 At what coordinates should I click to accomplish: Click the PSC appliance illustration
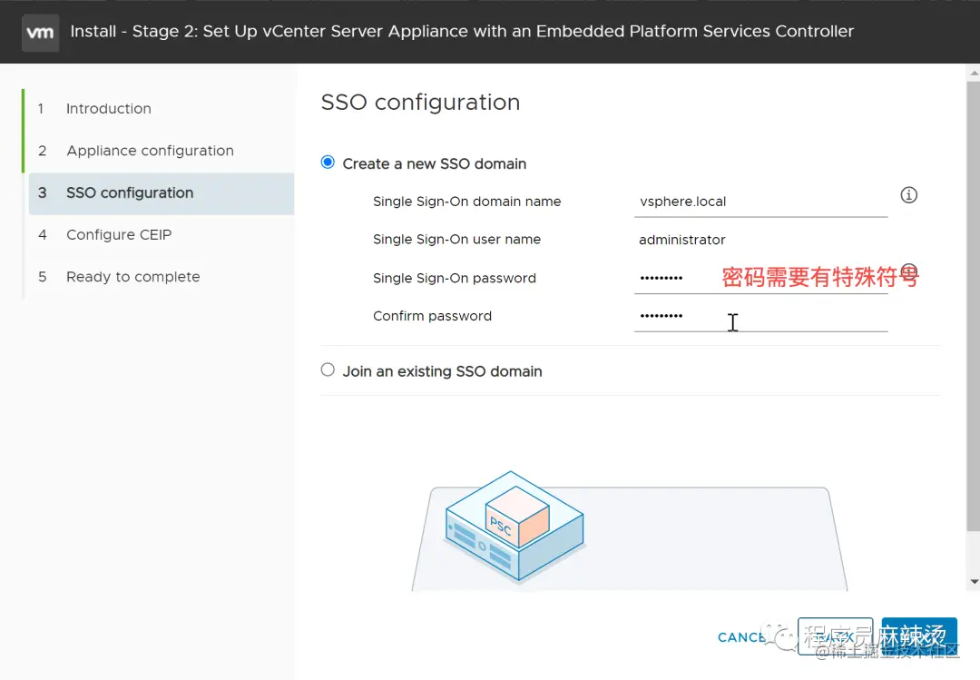(x=514, y=526)
